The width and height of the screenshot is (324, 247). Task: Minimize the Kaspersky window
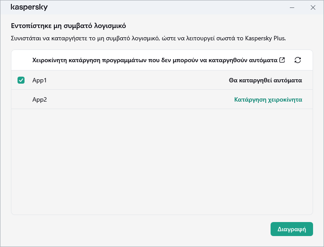point(292,7)
